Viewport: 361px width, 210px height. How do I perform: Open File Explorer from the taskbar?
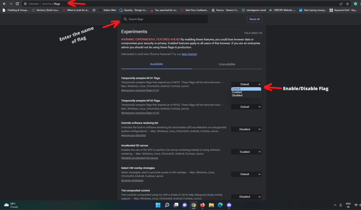coord(211,205)
